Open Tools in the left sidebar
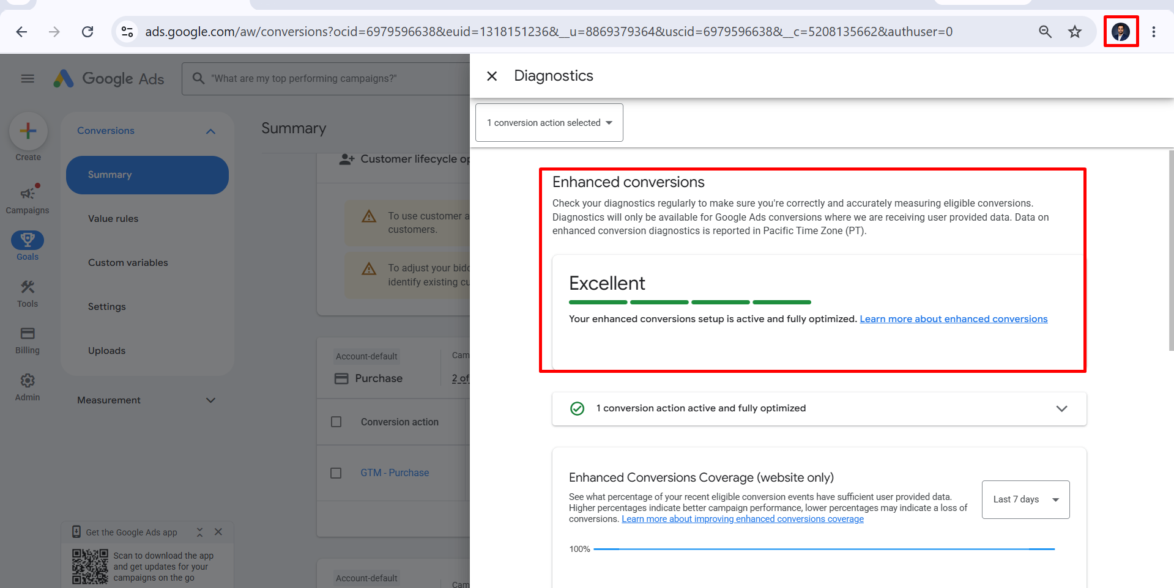This screenshot has height=588, width=1174. (x=28, y=293)
